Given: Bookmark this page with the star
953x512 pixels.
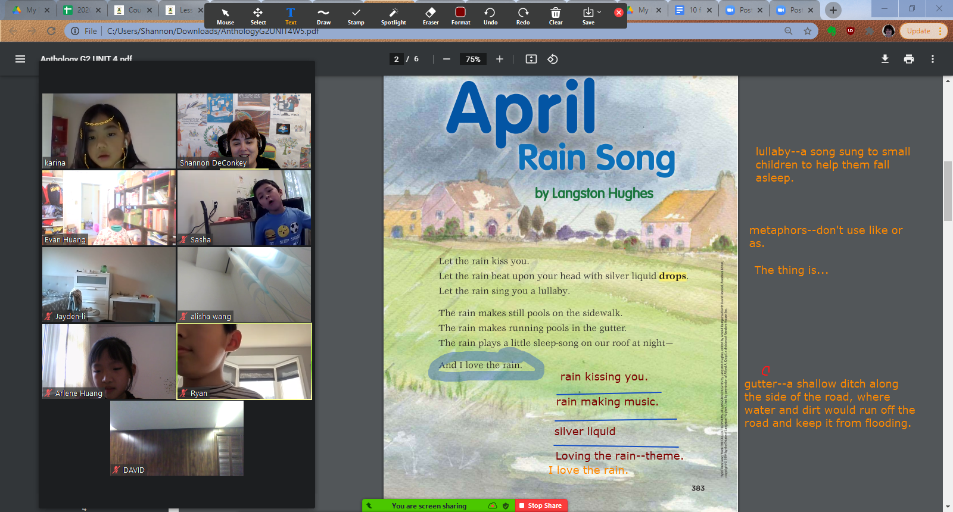Looking at the screenshot, I should pos(808,31).
